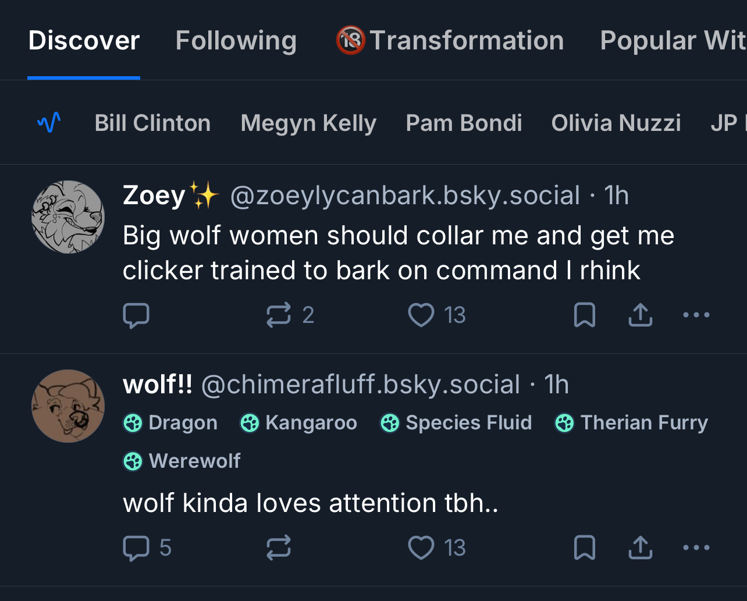Bookmark the wolf!! post

[x=584, y=548]
